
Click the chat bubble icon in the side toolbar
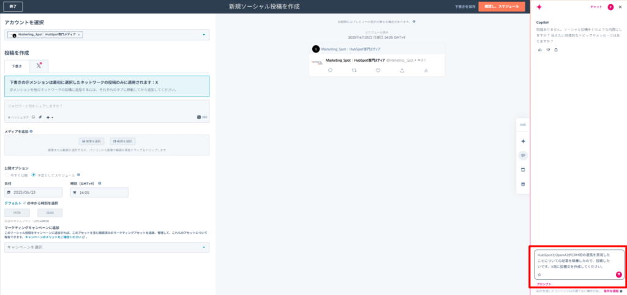point(523,156)
